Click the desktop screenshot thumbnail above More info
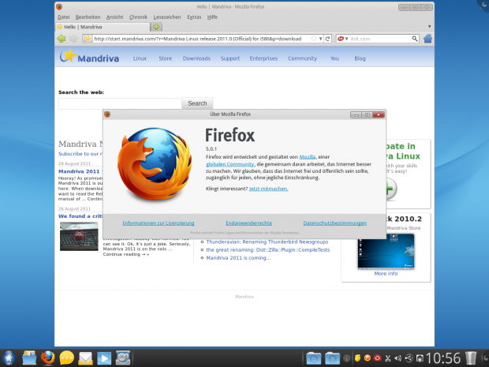This screenshot has height=367, width=489. pos(386,251)
